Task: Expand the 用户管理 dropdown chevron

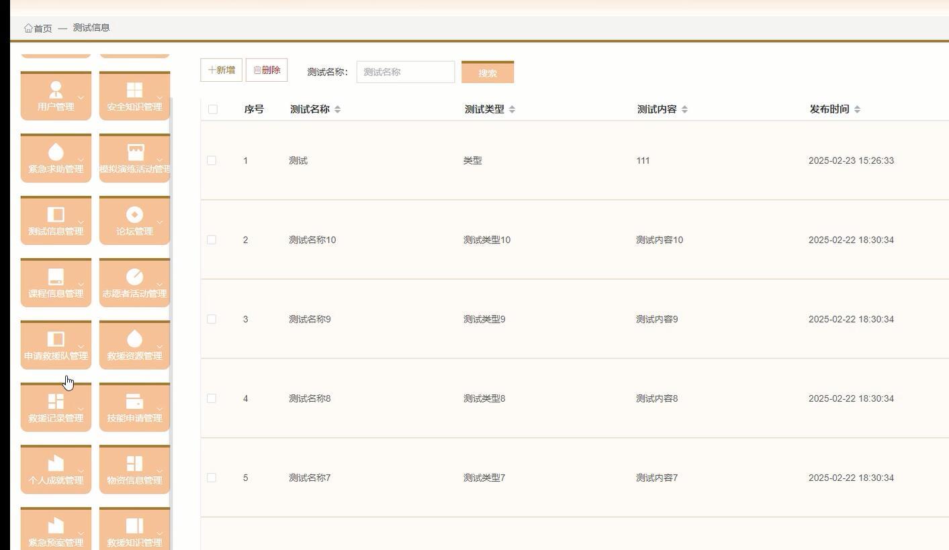Action: (81, 98)
